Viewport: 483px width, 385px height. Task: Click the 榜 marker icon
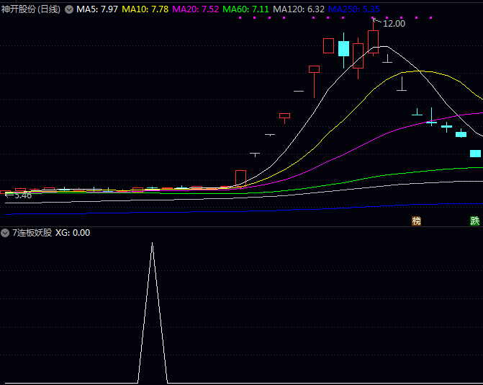coord(417,221)
